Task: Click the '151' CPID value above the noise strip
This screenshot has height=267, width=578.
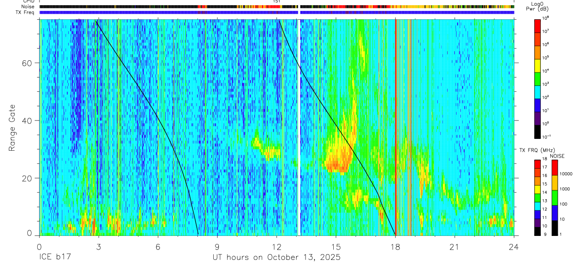Action: point(276,2)
